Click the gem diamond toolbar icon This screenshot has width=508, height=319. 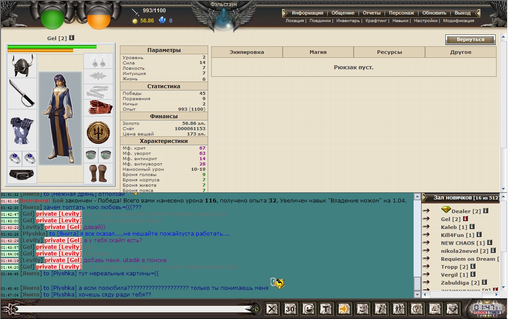452,309
